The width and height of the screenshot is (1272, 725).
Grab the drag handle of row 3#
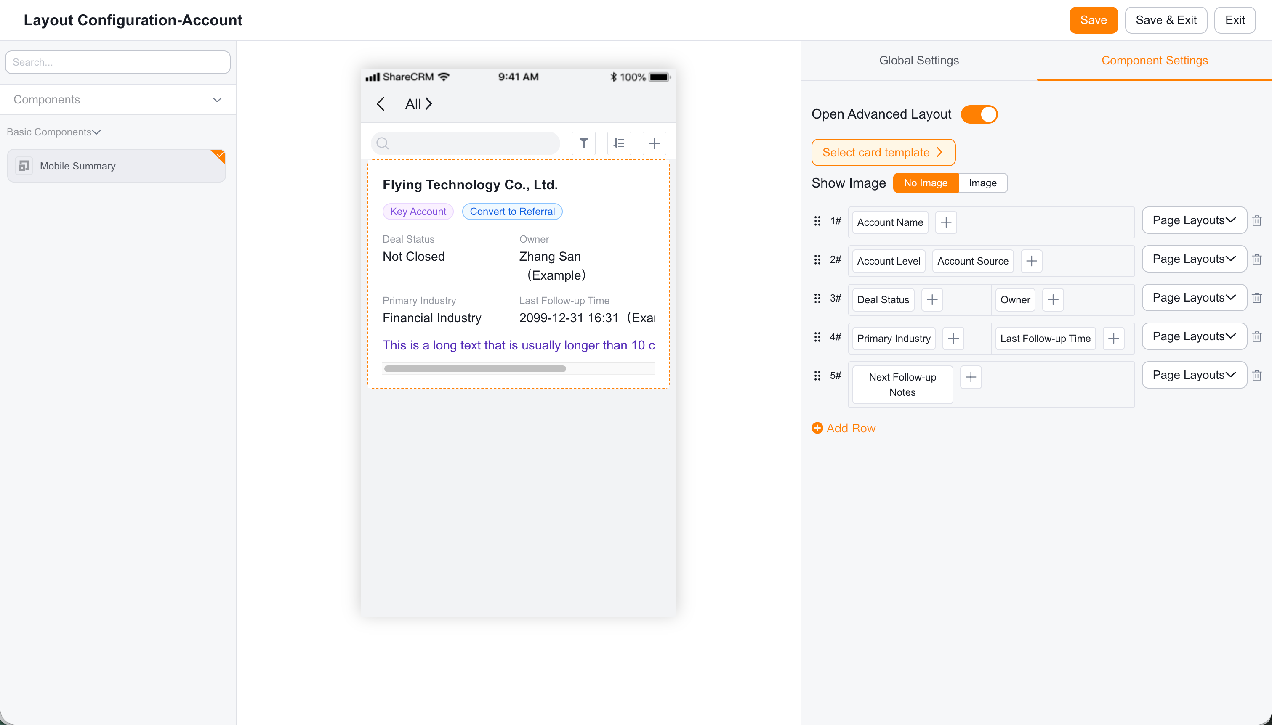coord(817,298)
